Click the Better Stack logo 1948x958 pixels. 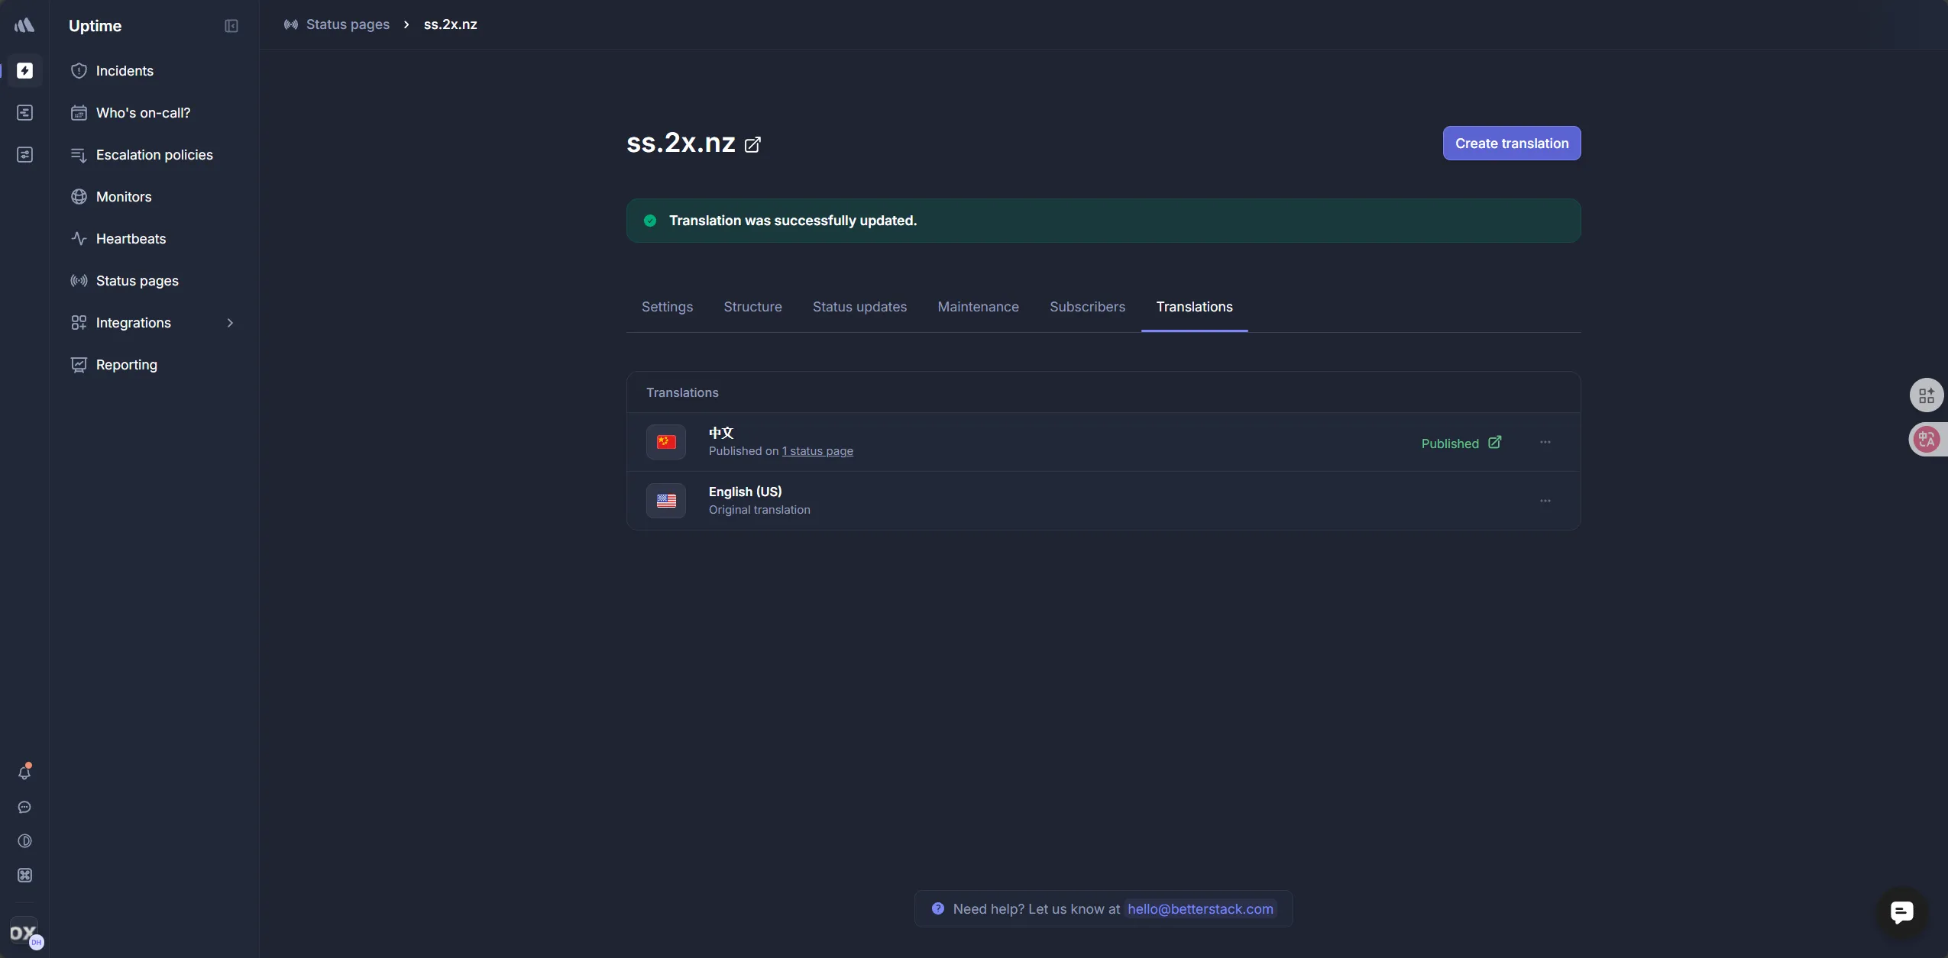(24, 25)
